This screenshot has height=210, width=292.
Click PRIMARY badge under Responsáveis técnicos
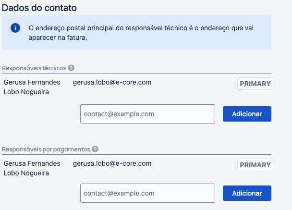coord(255,84)
